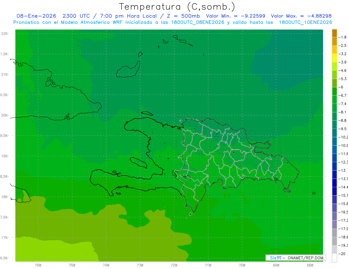The image size is (348, 269).
Task: Click the longitude label 74W
Action: pyautogui.click(x=106, y=265)
